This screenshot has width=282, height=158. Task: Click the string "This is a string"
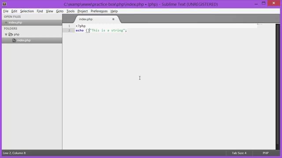click(x=107, y=30)
